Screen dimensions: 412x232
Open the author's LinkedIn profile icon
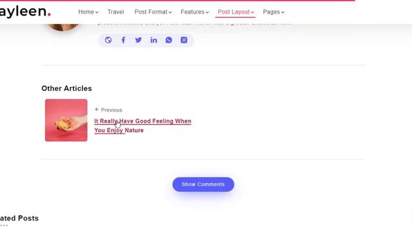[154, 40]
